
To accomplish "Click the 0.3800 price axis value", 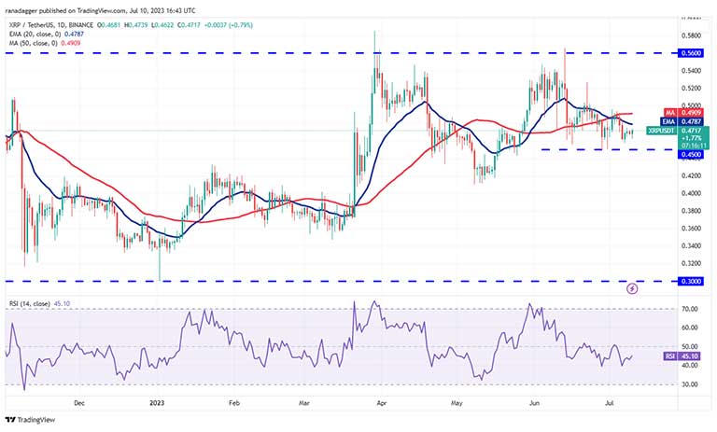I will click(691, 211).
